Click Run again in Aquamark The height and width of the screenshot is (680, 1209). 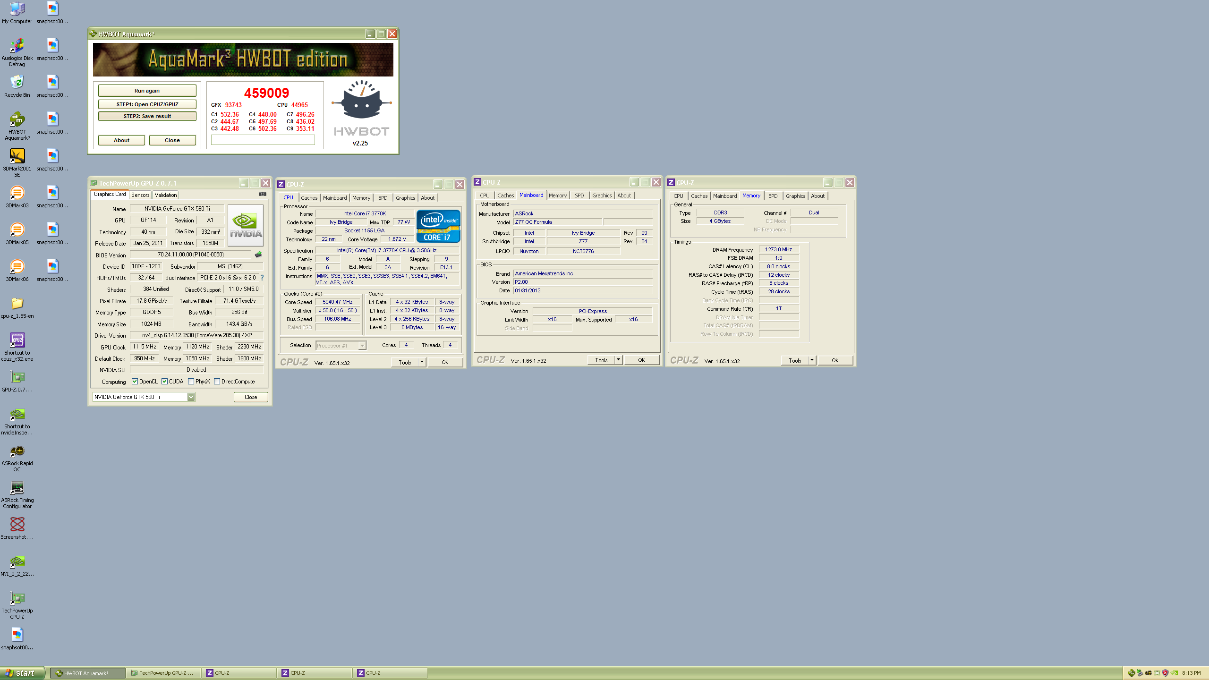(x=147, y=91)
